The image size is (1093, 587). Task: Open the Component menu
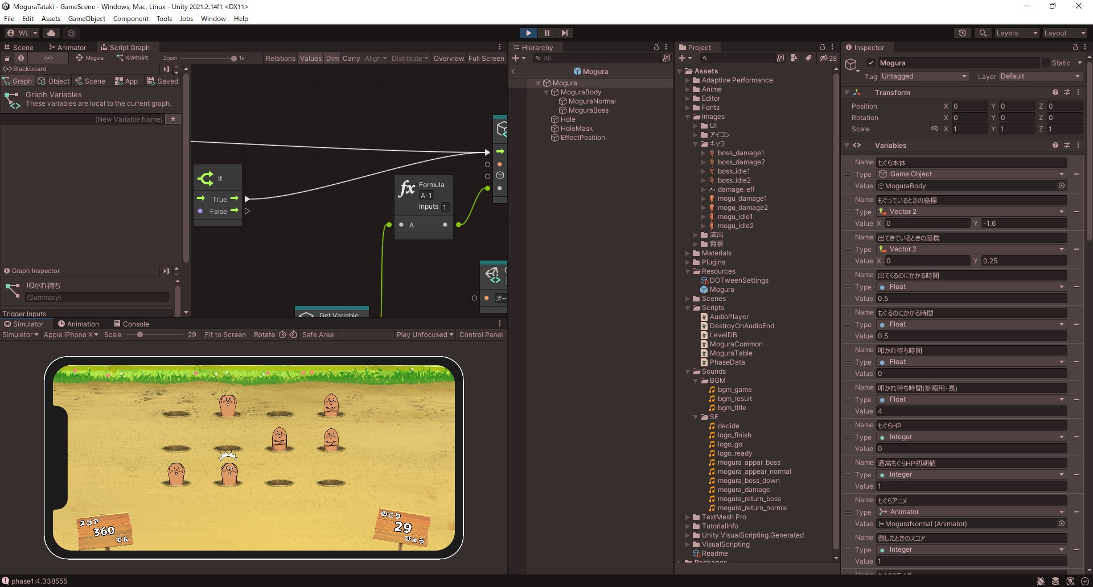point(131,19)
